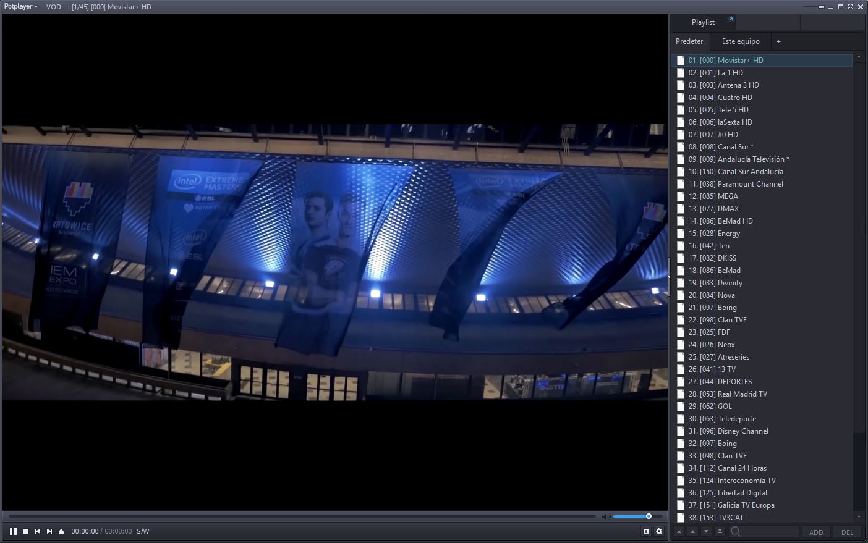Click the playback seek bar
868x543 pixels.
point(302,516)
